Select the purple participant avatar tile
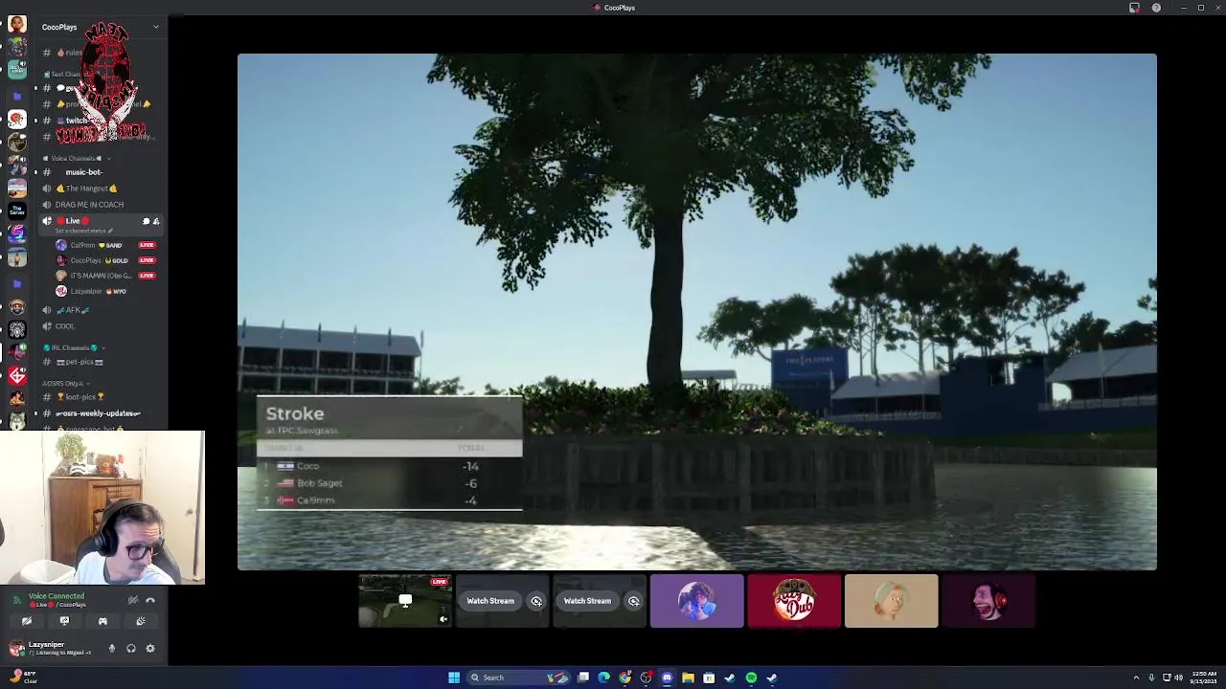The height and width of the screenshot is (689, 1226). pos(696,601)
